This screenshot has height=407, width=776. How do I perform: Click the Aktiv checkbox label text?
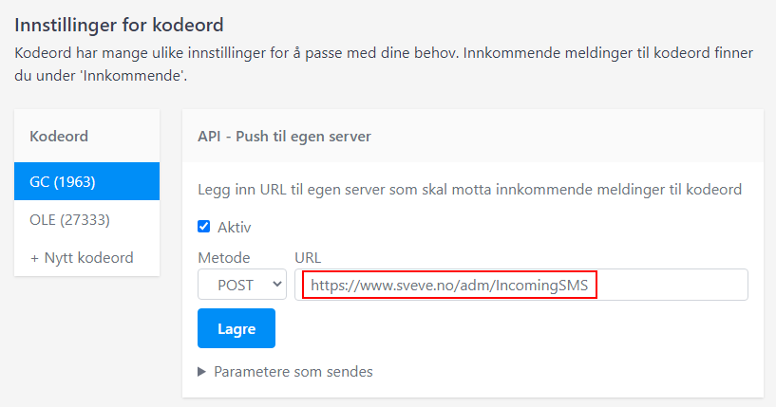tap(235, 228)
